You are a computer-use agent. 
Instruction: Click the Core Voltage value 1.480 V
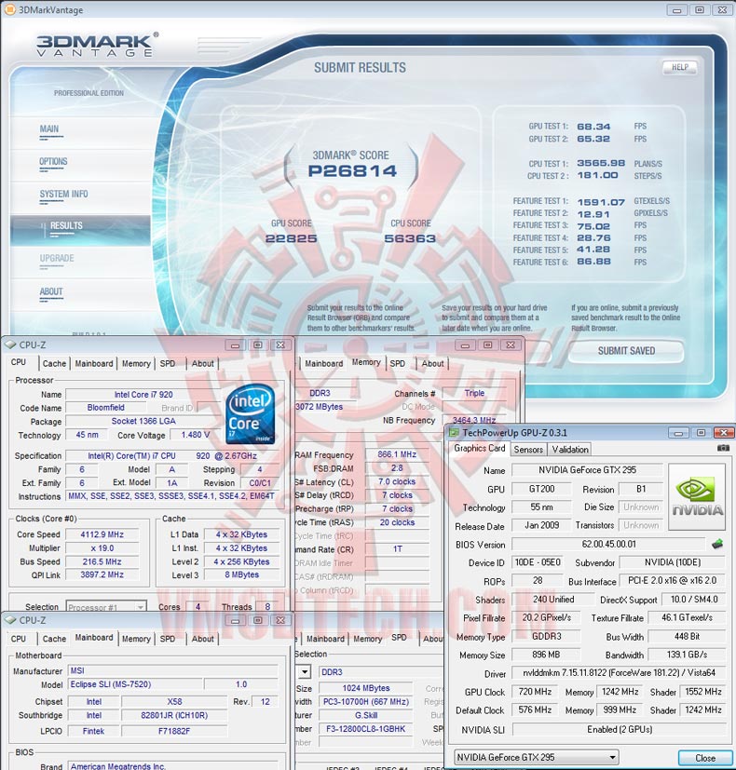click(x=195, y=435)
